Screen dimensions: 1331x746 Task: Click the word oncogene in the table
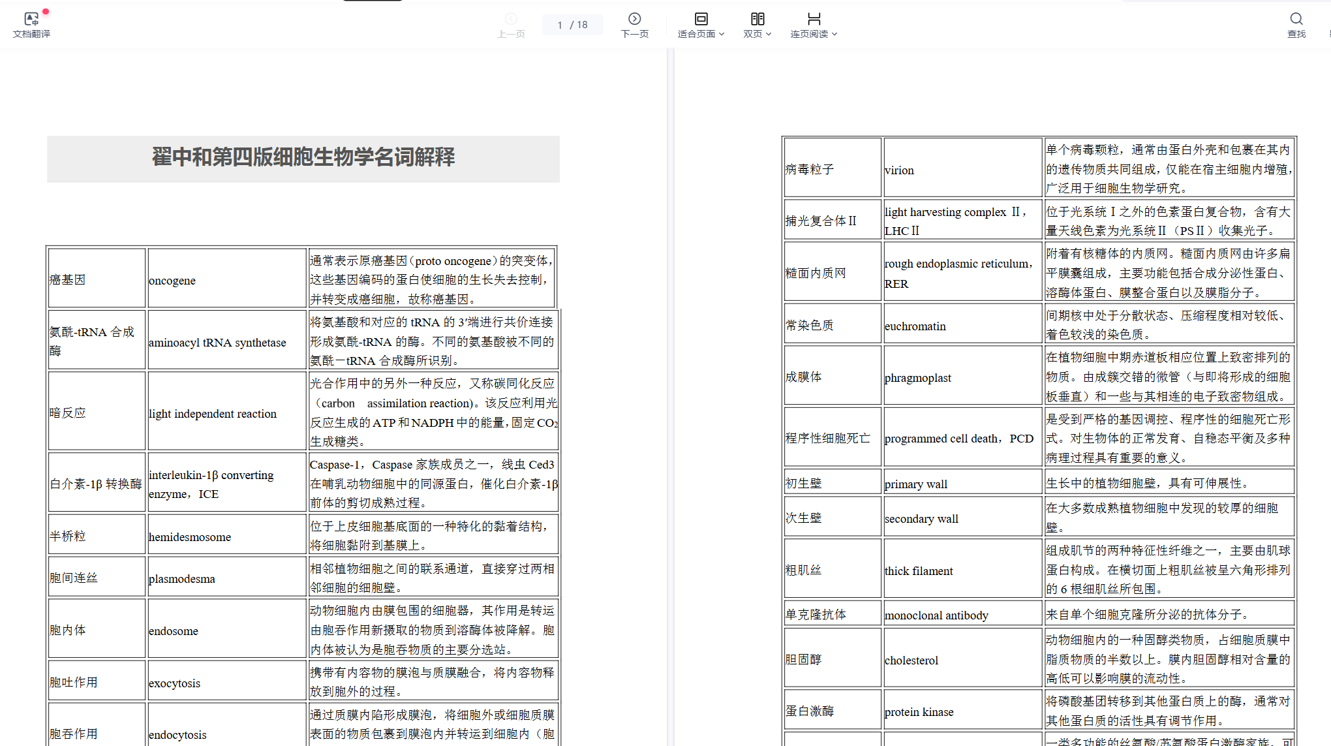(x=172, y=281)
